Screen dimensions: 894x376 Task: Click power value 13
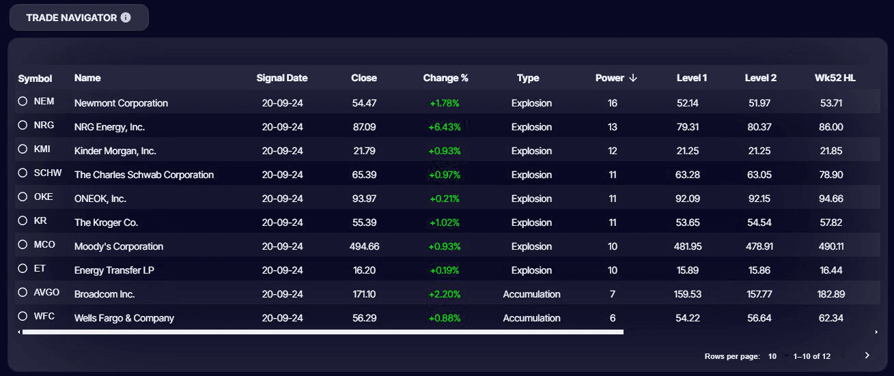(x=613, y=127)
